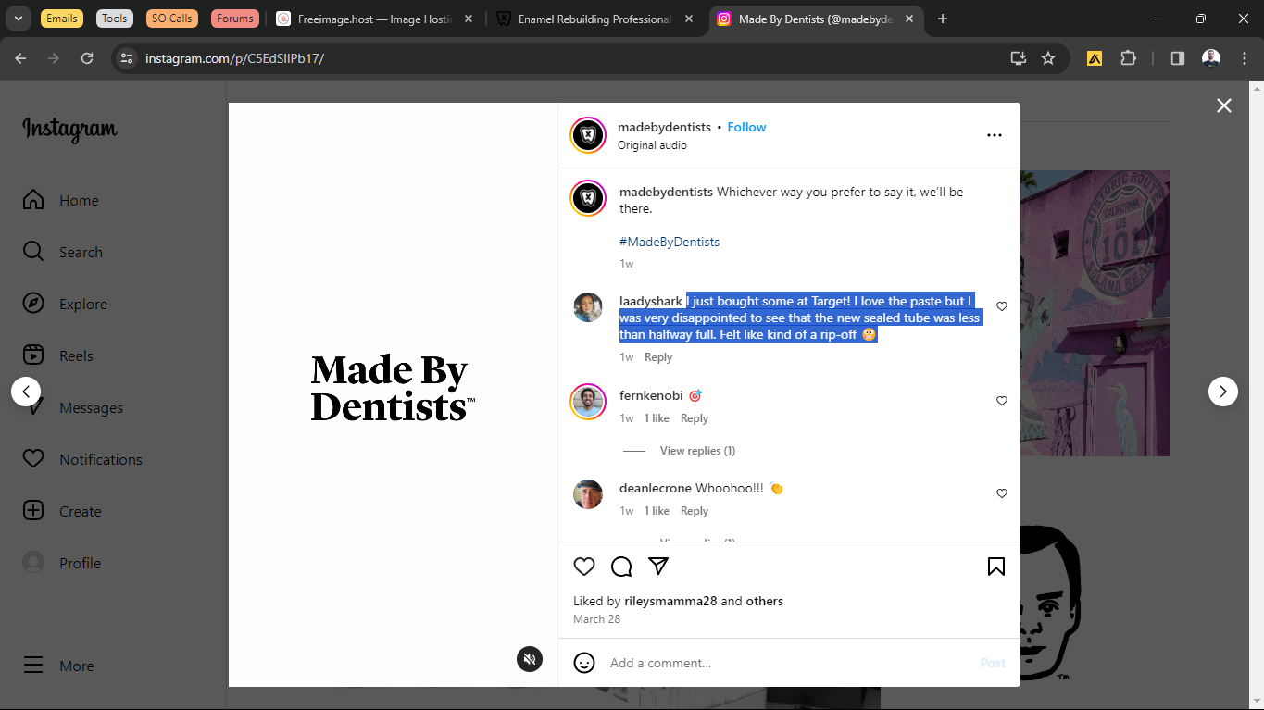Go to Instagram Home
This screenshot has width=1264, height=710.
[x=61, y=200]
